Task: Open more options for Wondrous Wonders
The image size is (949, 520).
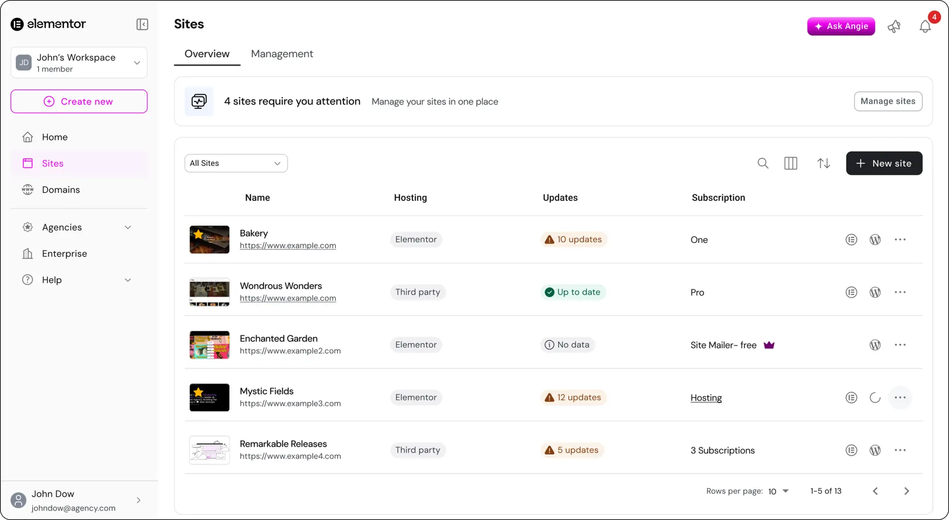Action: [x=900, y=292]
